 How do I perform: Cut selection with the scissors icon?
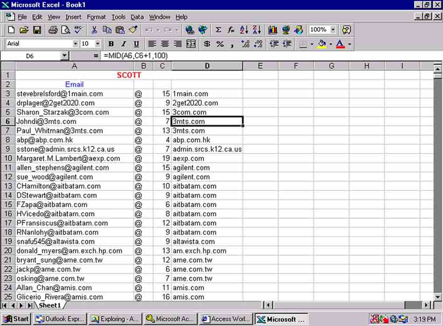(x=94, y=30)
